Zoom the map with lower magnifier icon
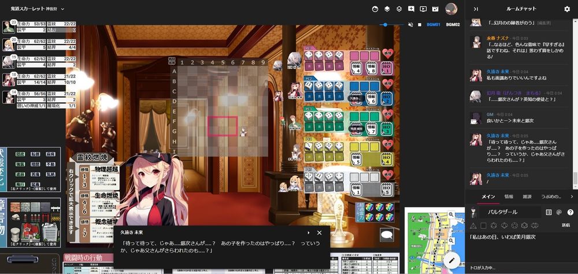The width and height of the screenshot is (578, 274). click(451, 241)
